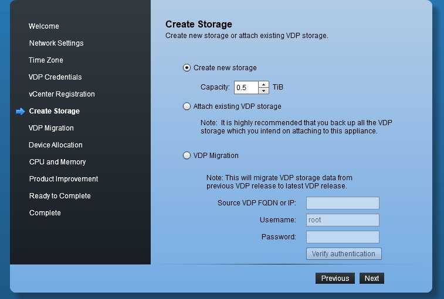Open the CPU and Memory step
The width and height of the screenshot is (444, 299).
tap(57, 162)
